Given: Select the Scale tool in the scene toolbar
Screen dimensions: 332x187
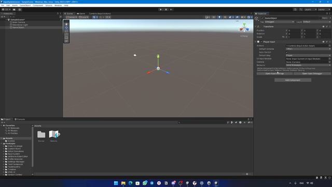Looking at the screenshot, I should pyautogui.click(x=66, y=34).
